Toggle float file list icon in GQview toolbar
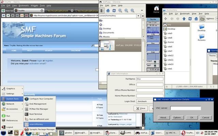 102,11
